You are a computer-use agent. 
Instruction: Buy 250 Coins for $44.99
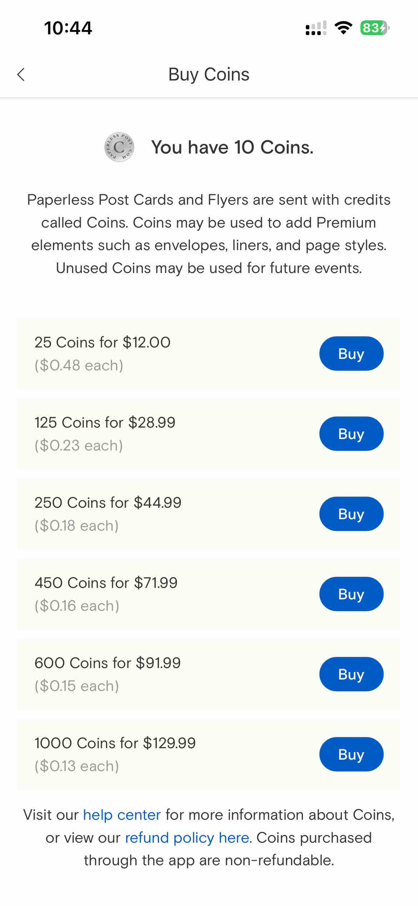351,514
